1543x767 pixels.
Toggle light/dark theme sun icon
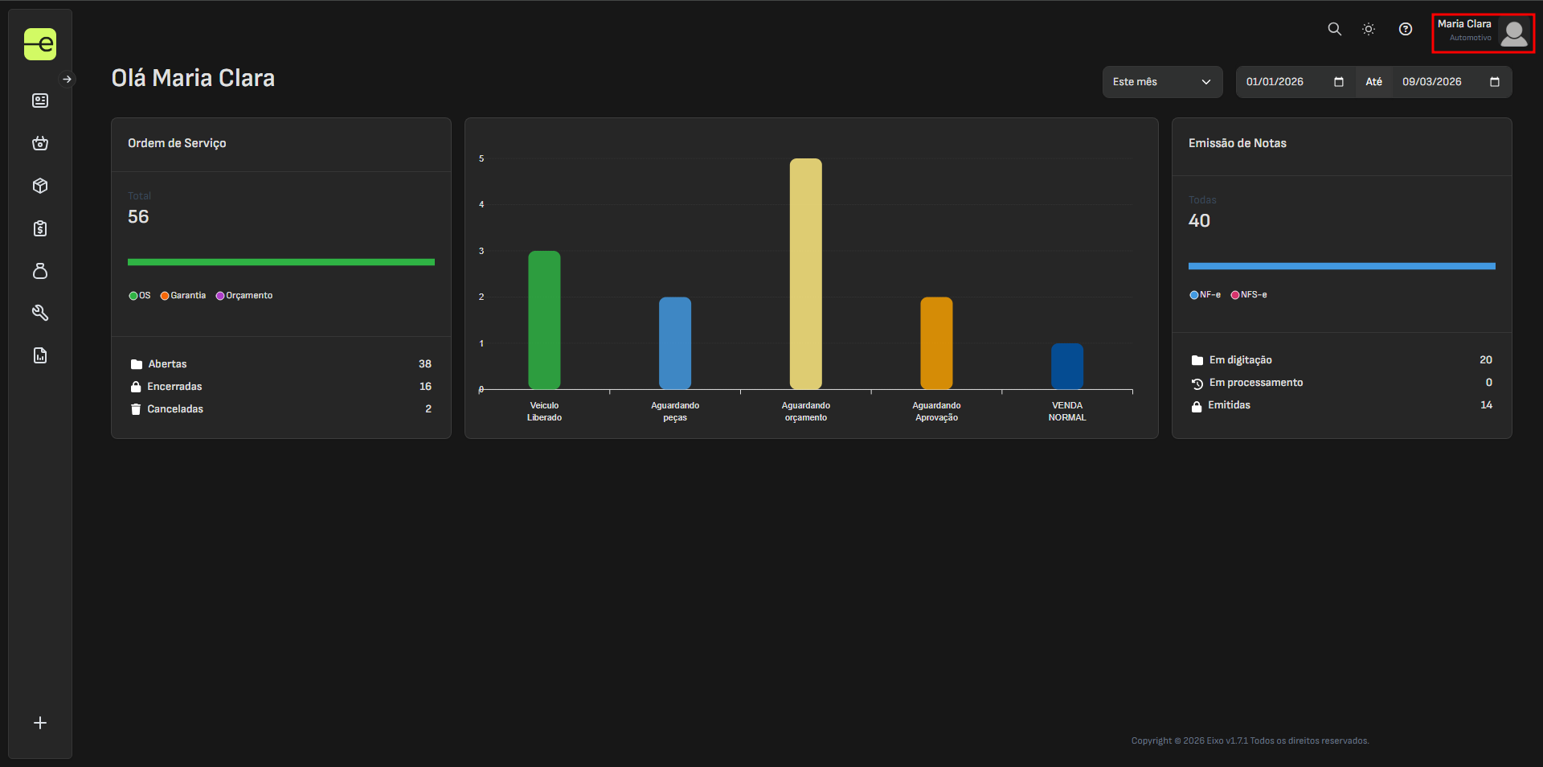click(1369, 29)
